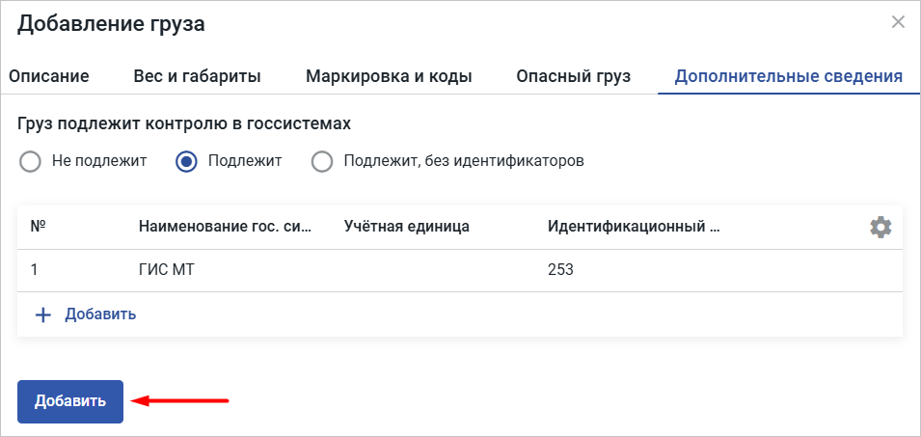Image resolution: width=921 pixels, height=437 pixels.
Task: Click the Добавить link under the table
Action: (x=100, y=314)
